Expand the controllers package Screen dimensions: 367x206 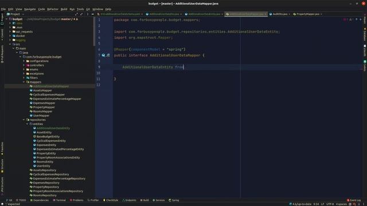point(24,65)
